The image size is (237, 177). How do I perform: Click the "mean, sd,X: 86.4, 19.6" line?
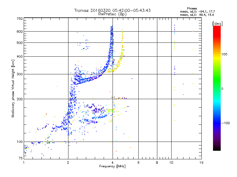pos(197,15)
